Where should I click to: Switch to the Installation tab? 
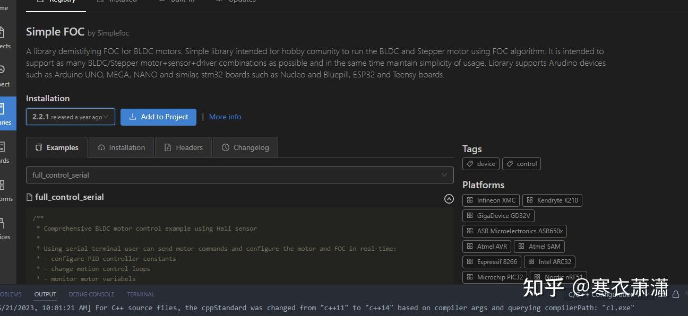[121, 147]
